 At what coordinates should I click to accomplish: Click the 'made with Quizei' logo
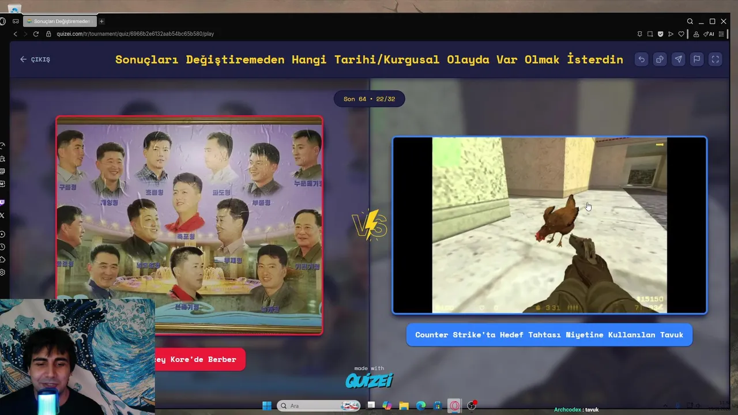tap(369, 377)
